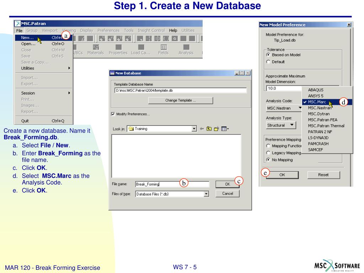This screenshot has height=273, width=364.
Task: Open the File menu
Action: 19,31
